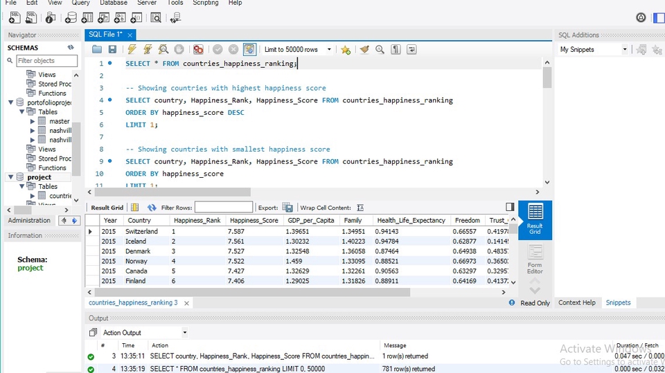
Task: Create a new SQL tab from main toolbar
Action: pos(15,17)
